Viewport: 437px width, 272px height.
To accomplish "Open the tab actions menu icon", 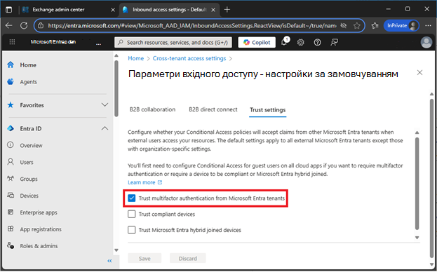I will (9, 10).
